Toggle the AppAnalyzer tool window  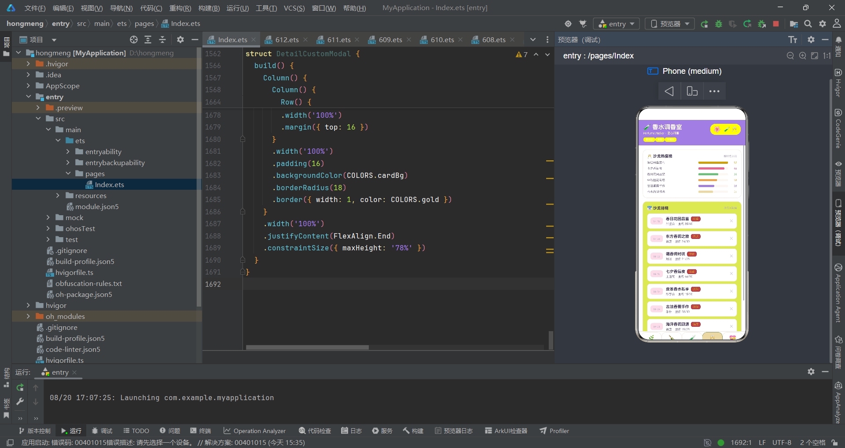838,402
